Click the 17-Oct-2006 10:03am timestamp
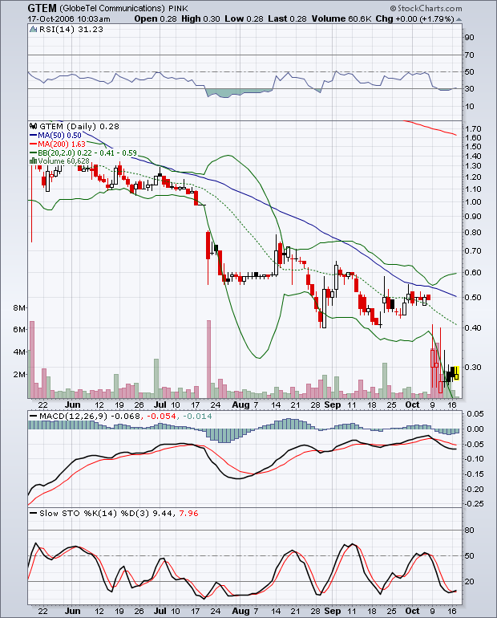The image size is (497, 618). [69, 19]
